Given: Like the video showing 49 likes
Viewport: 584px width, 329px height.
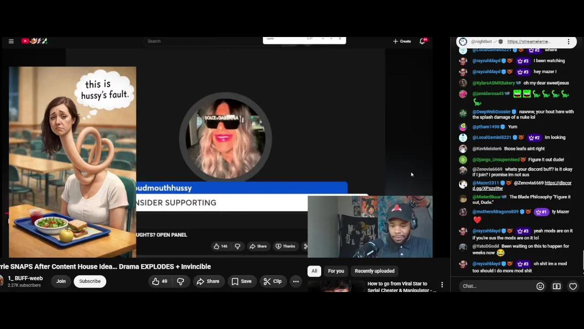Looking at the screenshot, I should 160,281.
